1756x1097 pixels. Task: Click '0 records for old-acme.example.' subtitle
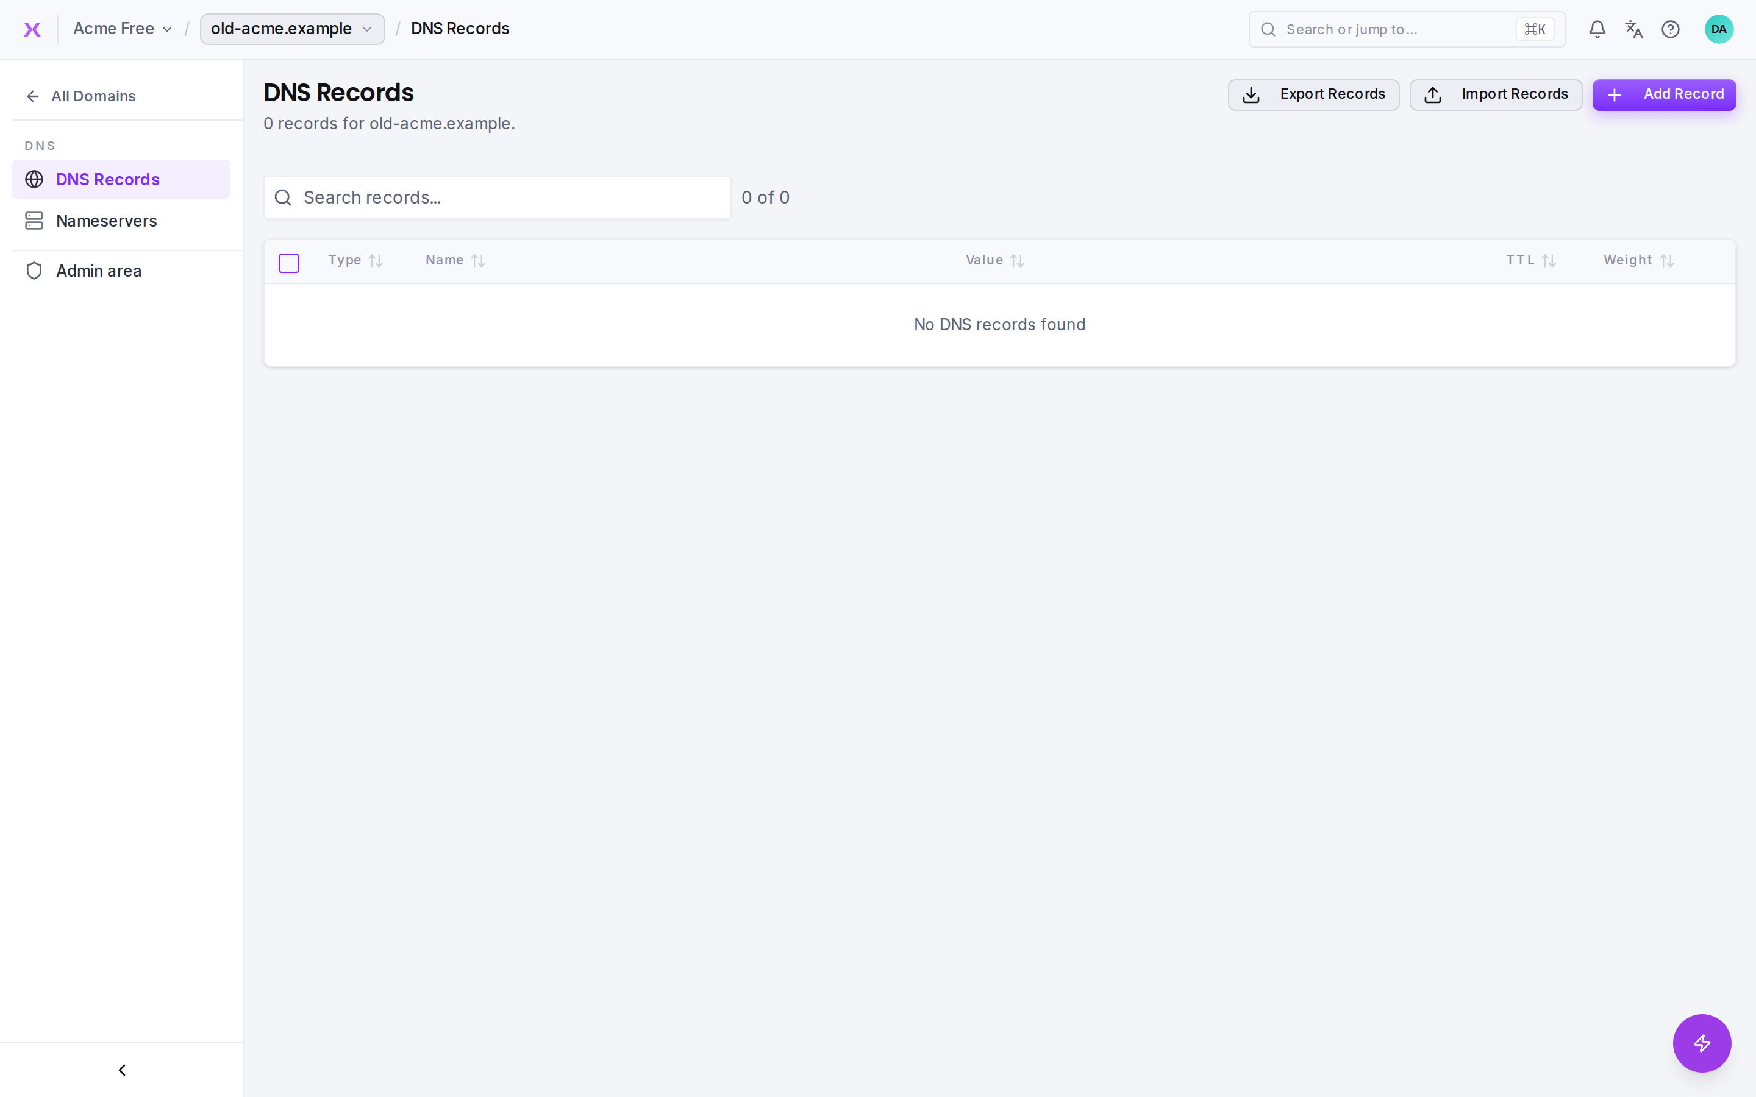pyautogui.click(x=389, y=123)
